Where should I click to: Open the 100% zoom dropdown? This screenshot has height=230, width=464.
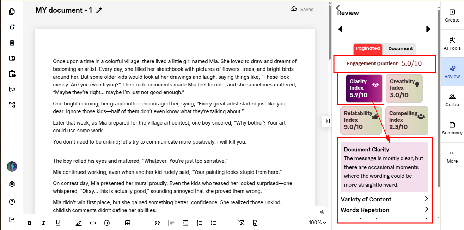click(x=317, y=223)
